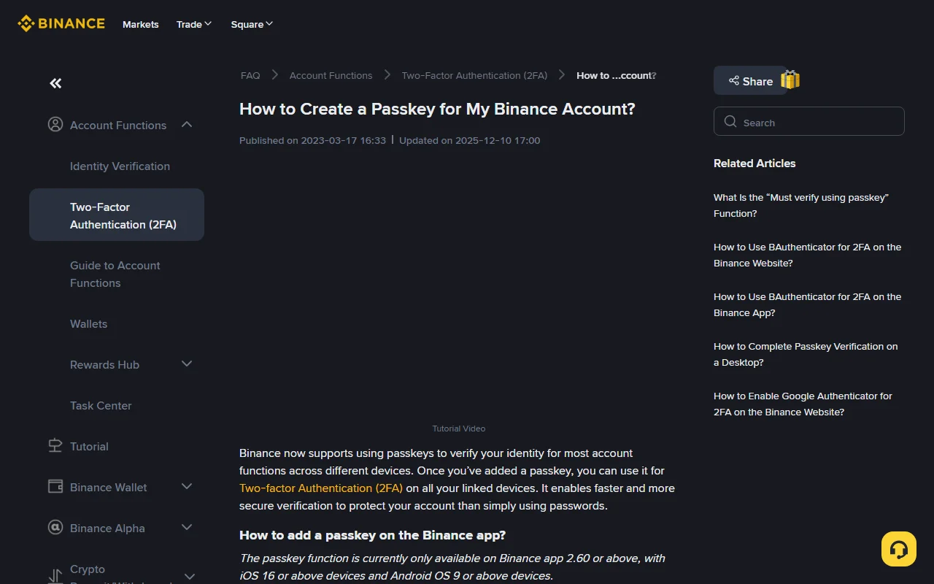
Task: Select Two-Factor Authentication (2FA) sidebar item
Action: pos(117,215)
